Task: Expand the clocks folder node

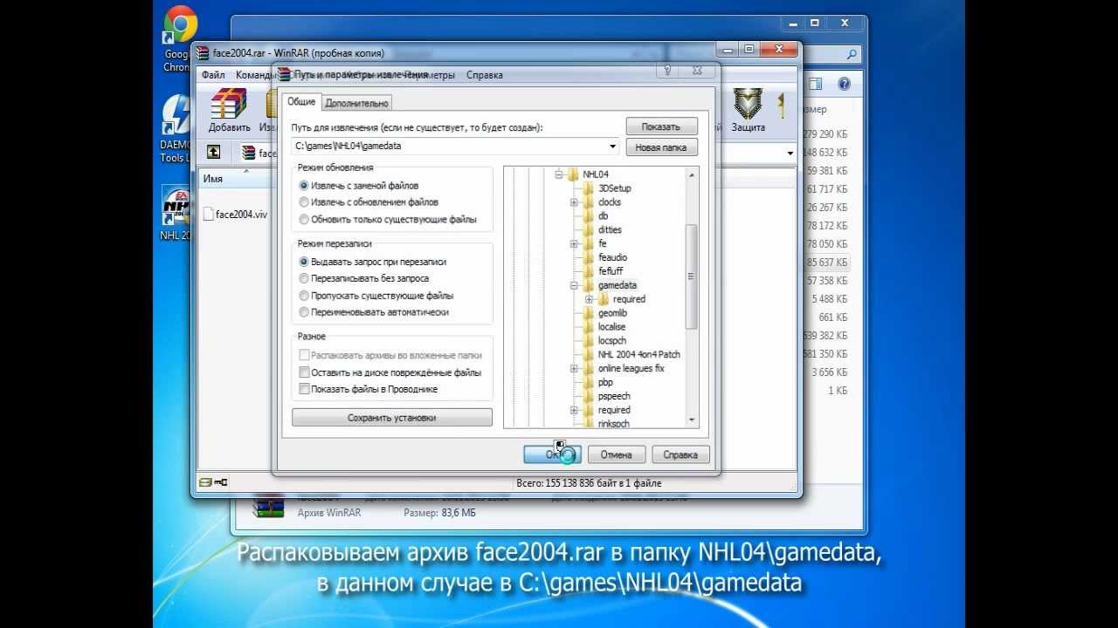Action: pyautogui.click(x=574, y=202)
